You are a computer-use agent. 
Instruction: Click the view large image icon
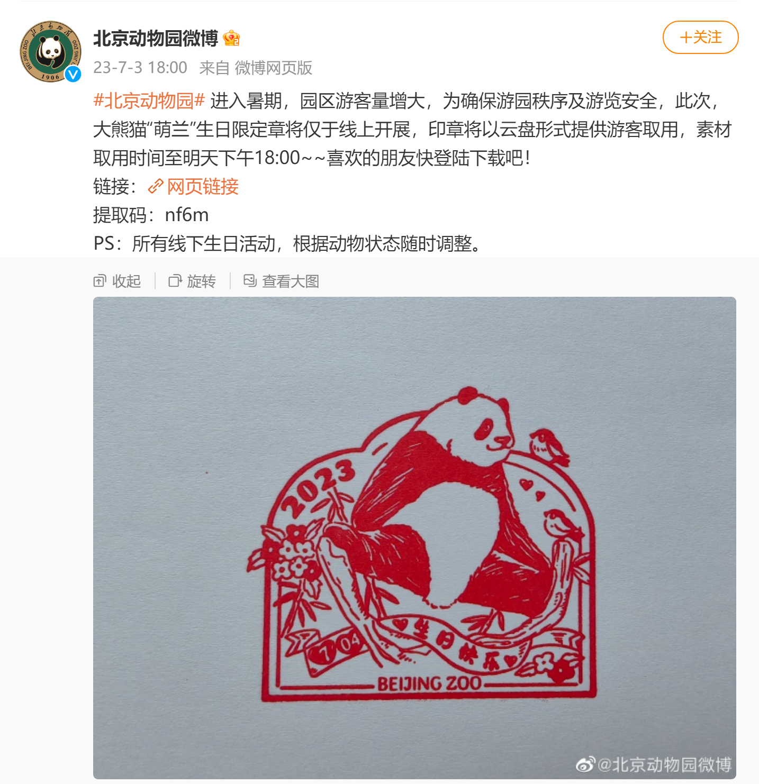pos(250,281)
